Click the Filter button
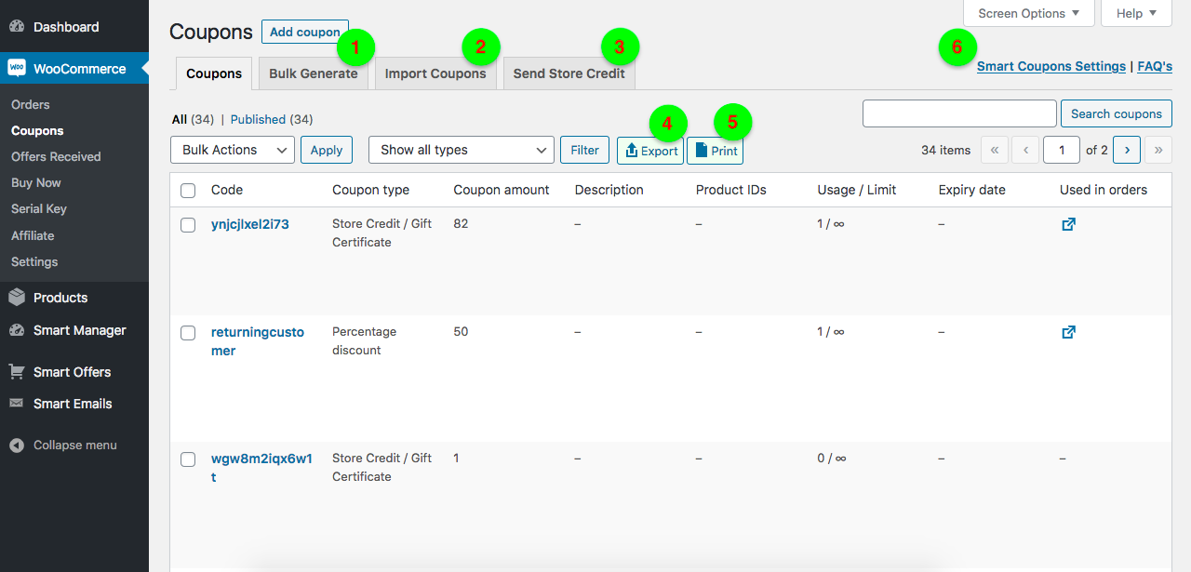Screen dimensions: 1191x572 point(585,150)
